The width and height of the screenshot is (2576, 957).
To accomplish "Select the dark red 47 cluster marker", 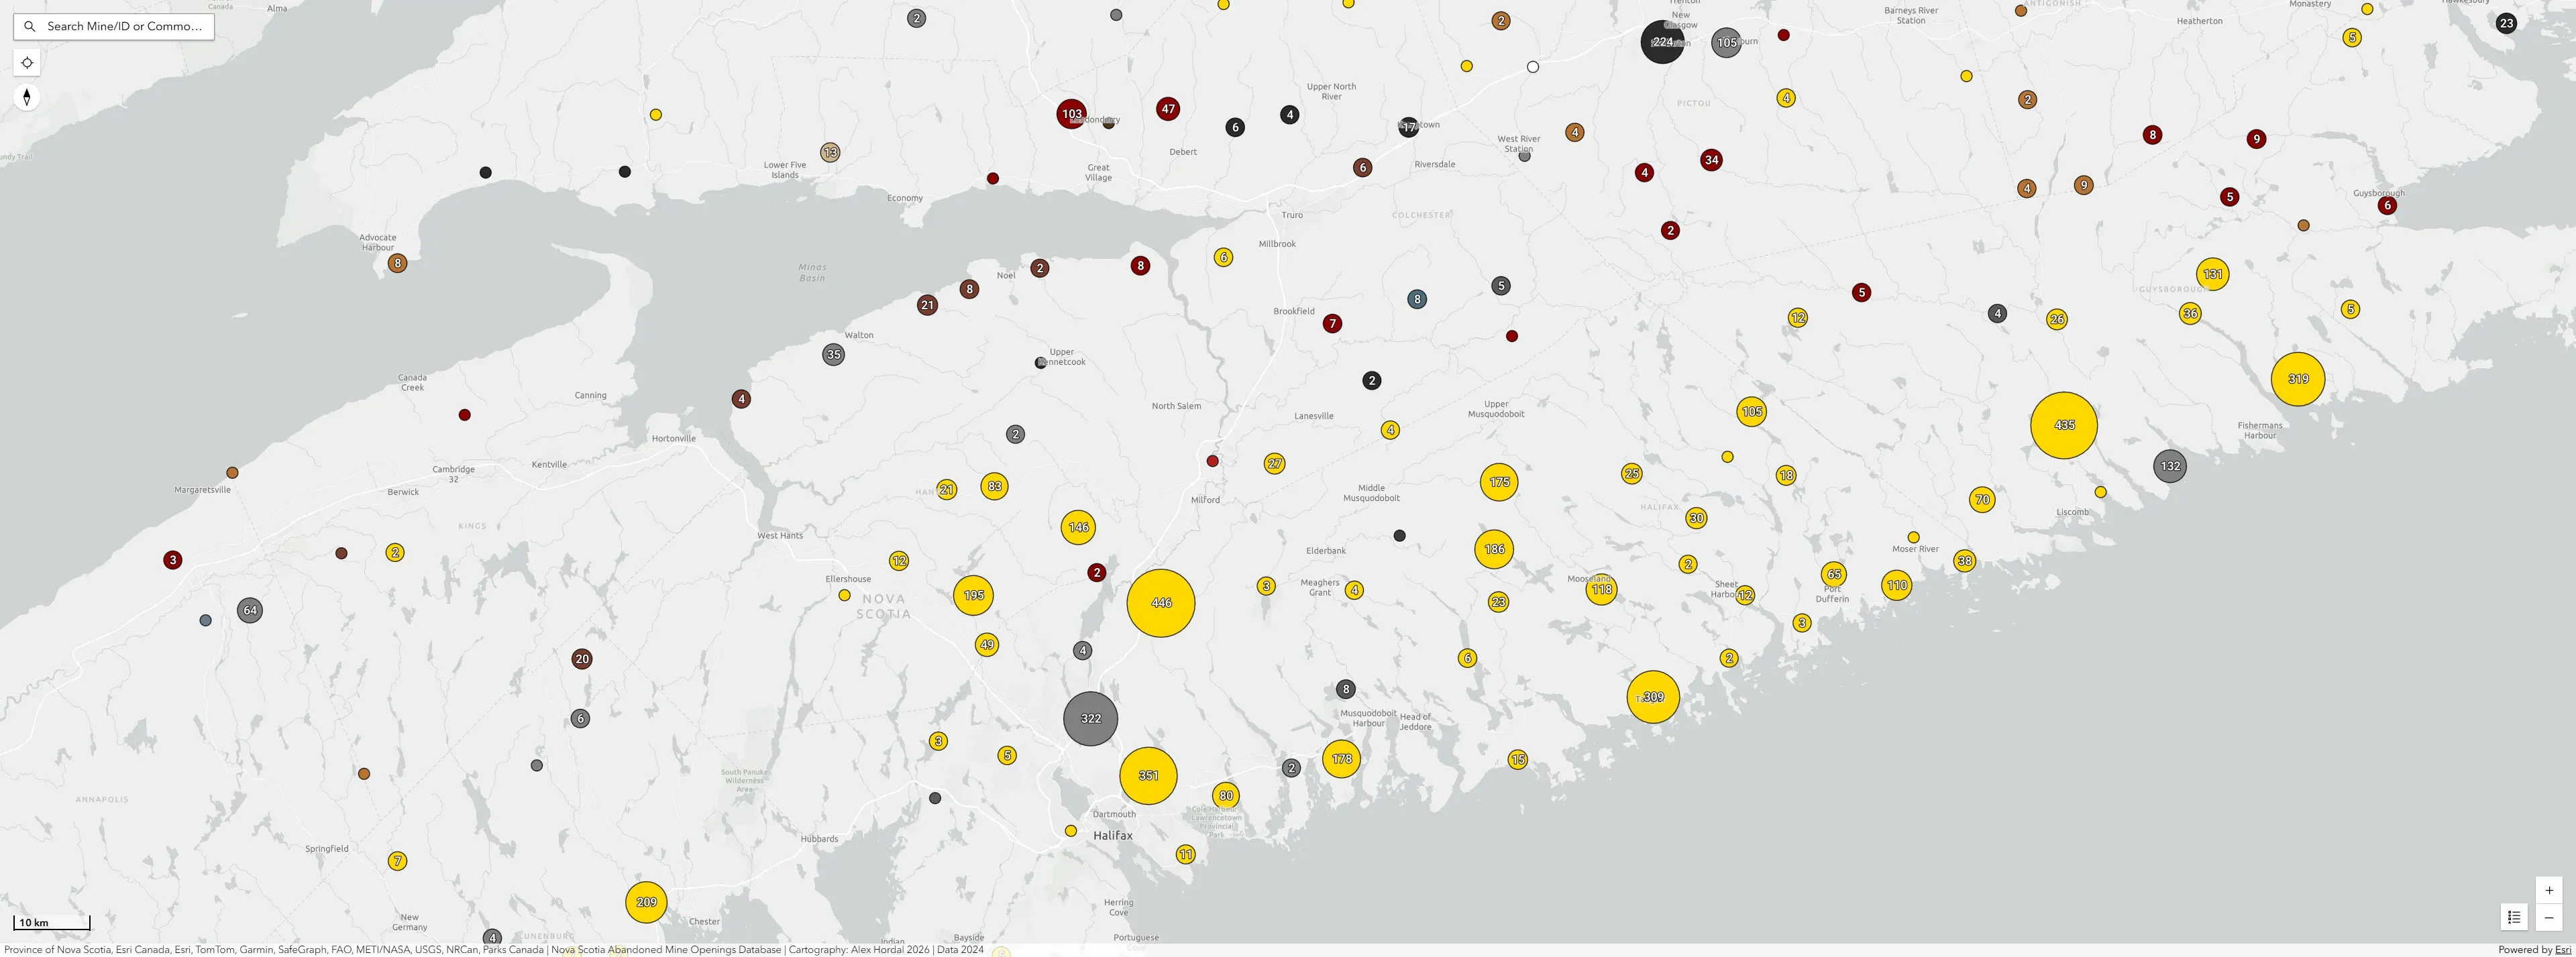I will click(x=1168, y=109).
